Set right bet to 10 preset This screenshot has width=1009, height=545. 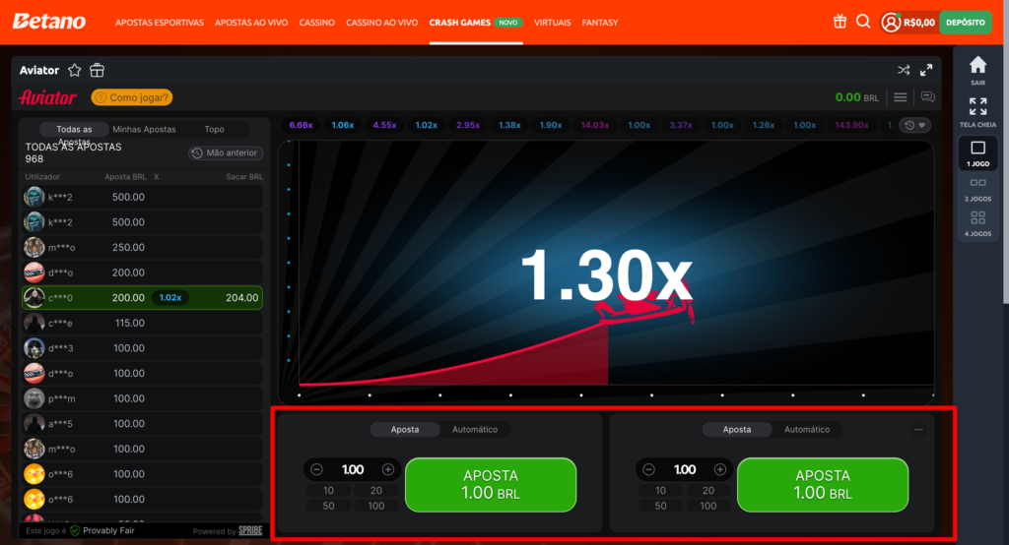(660, 490)
